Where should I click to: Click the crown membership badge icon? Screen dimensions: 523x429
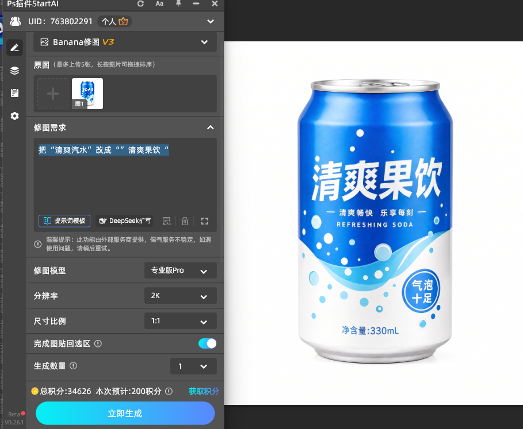(x=123, y=21)
